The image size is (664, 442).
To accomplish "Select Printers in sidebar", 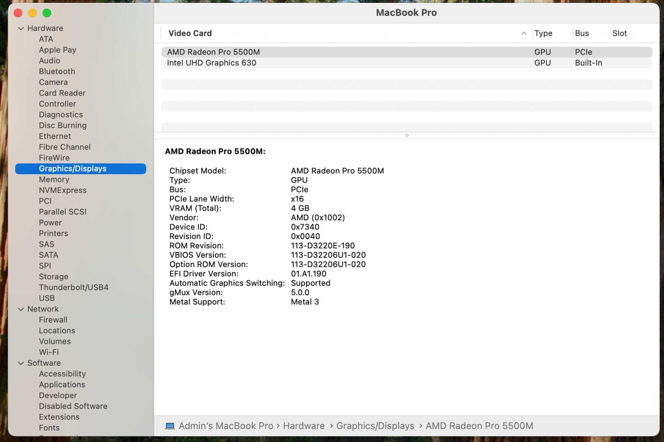I will (53, 234).
